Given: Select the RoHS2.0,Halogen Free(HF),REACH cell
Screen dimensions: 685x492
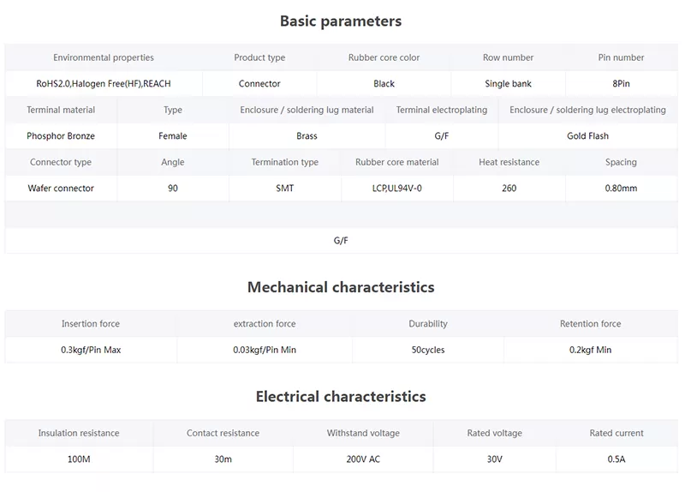Looking at the screenshot, I should coord(104,83).
